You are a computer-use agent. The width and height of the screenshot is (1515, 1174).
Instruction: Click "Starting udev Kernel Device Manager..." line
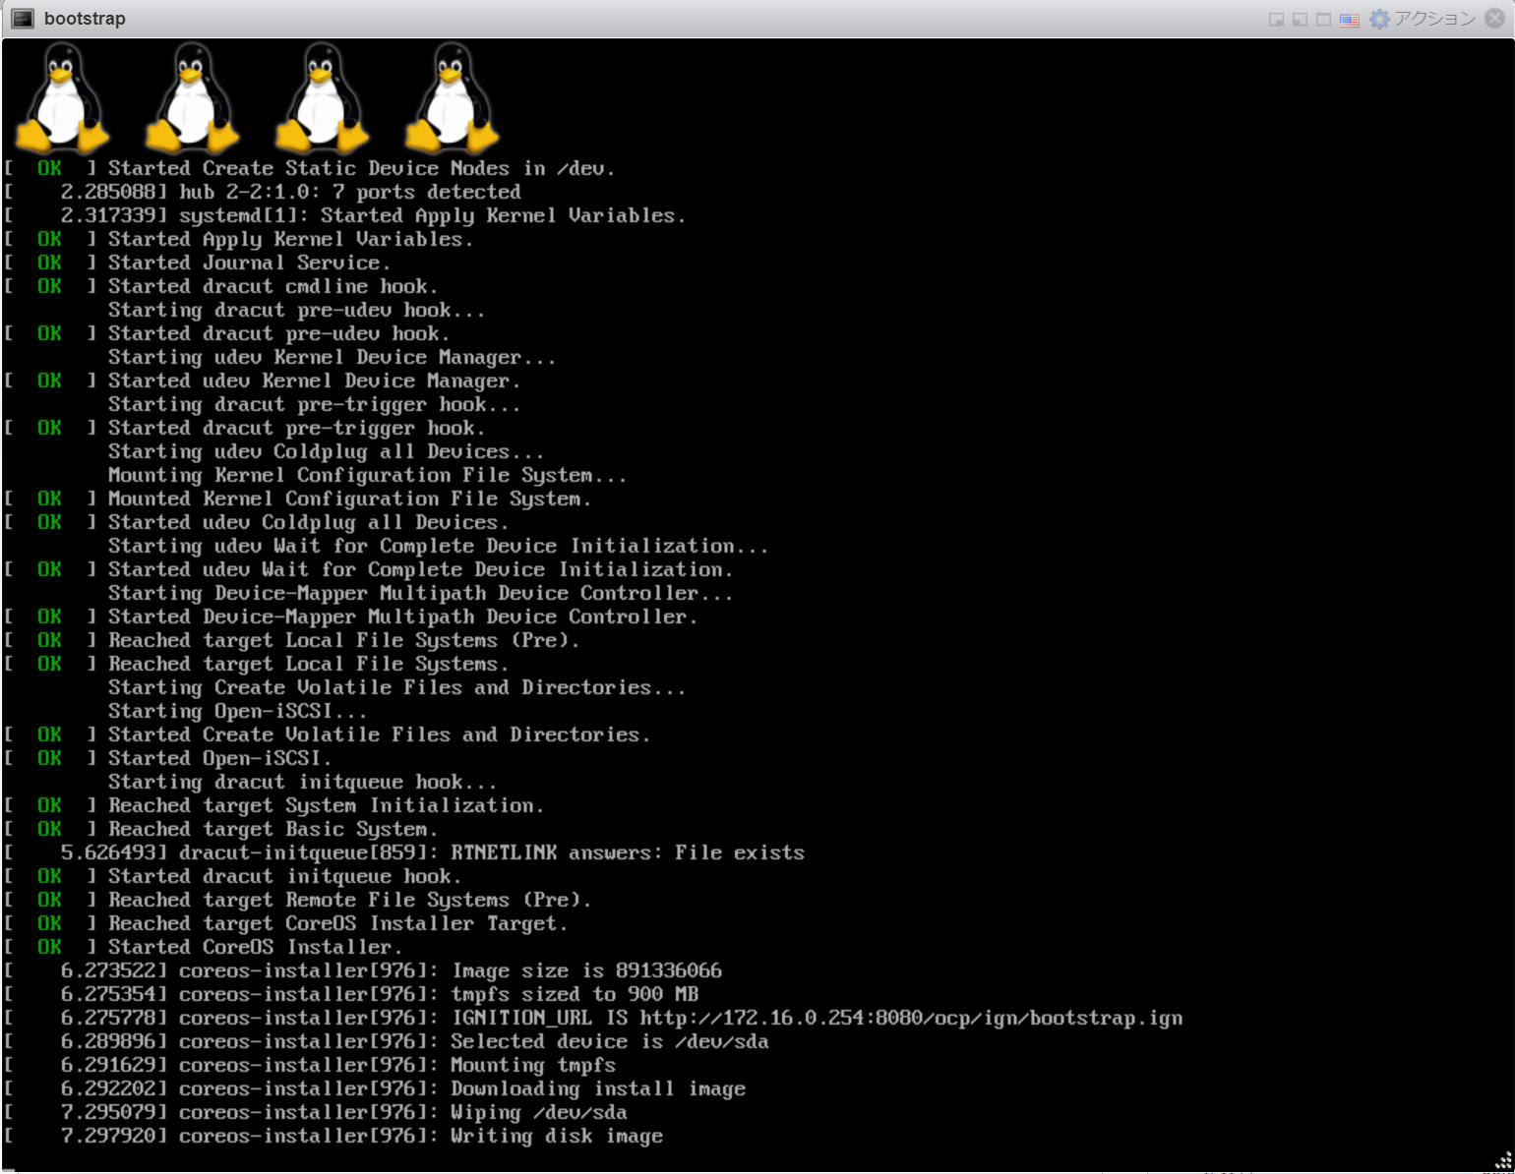coord(332,357)
